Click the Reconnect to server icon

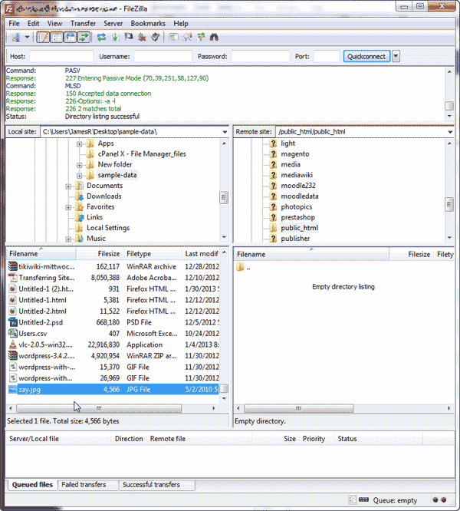tap(155, 37)
